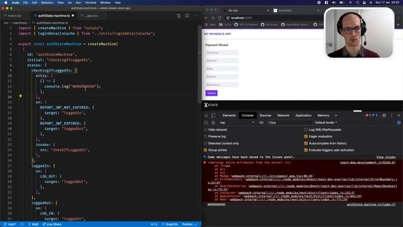Open the Terminal menu

coord(91,3)
